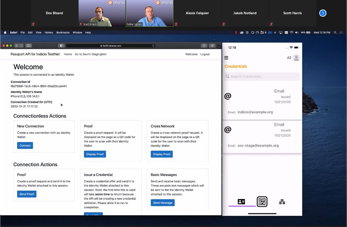Click the Connection Id value text
347x227 pixels.
[x=39, y=86]
